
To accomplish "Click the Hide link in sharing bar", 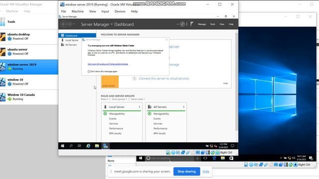I will tap(206, 172).
